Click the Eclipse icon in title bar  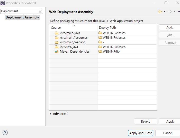(3, 3)
